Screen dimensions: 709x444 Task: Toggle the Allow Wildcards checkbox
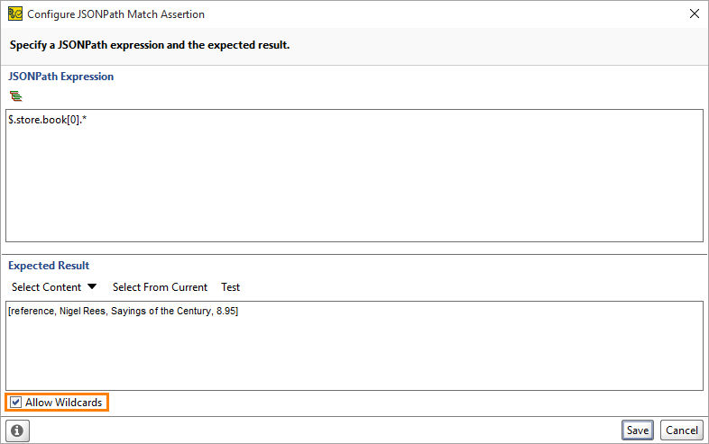(15, 402)
